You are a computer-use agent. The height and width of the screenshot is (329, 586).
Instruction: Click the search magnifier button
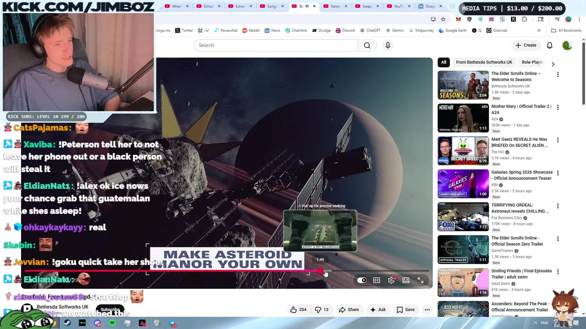click(x=367, y=45)
